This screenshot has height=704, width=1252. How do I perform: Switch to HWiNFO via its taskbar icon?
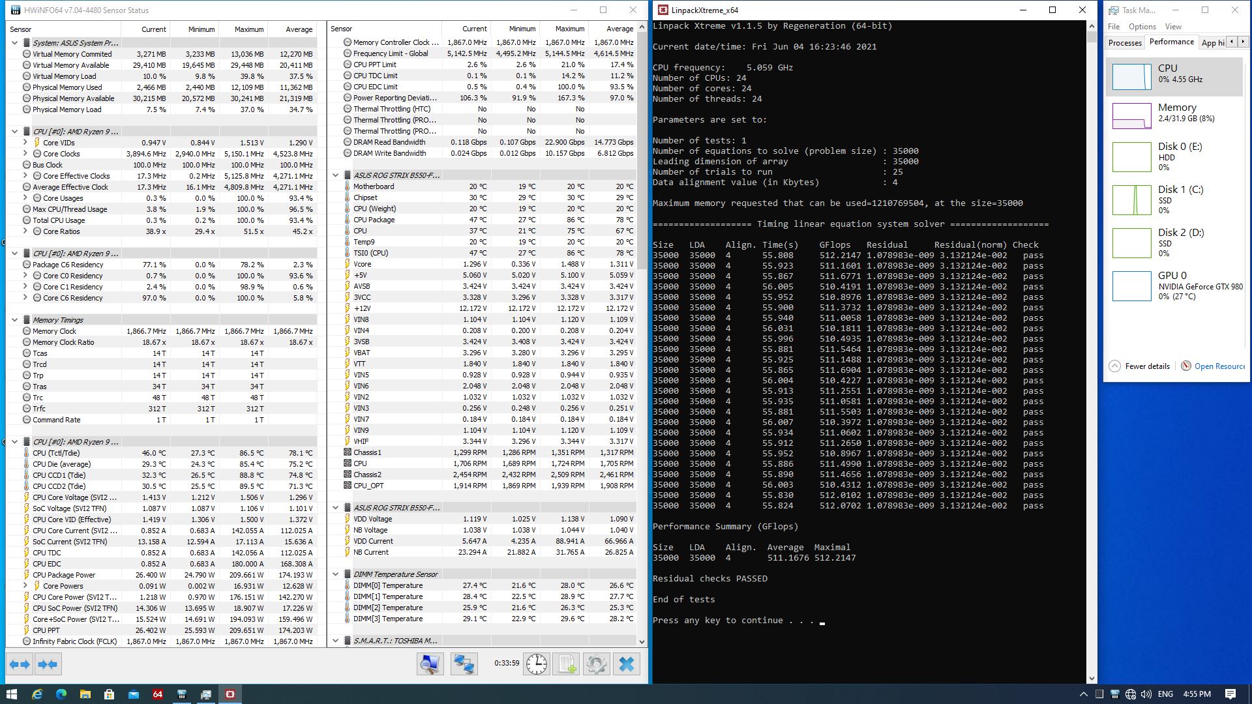pyautogui.click(x=182, y=694)
